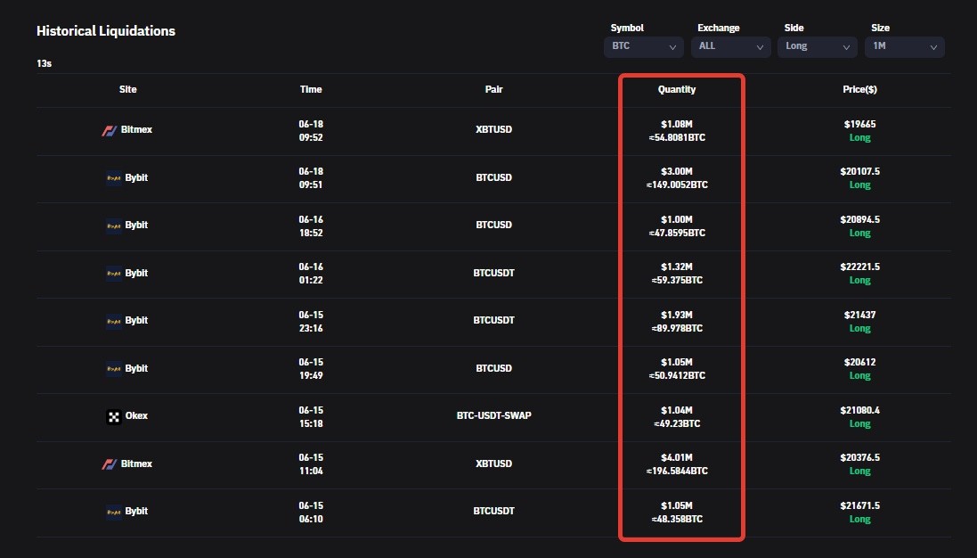Viewport: 977px width, 558px height.
Task: Click Bybit logo in 06-16 18:52 row
Action: click(113, 225)
